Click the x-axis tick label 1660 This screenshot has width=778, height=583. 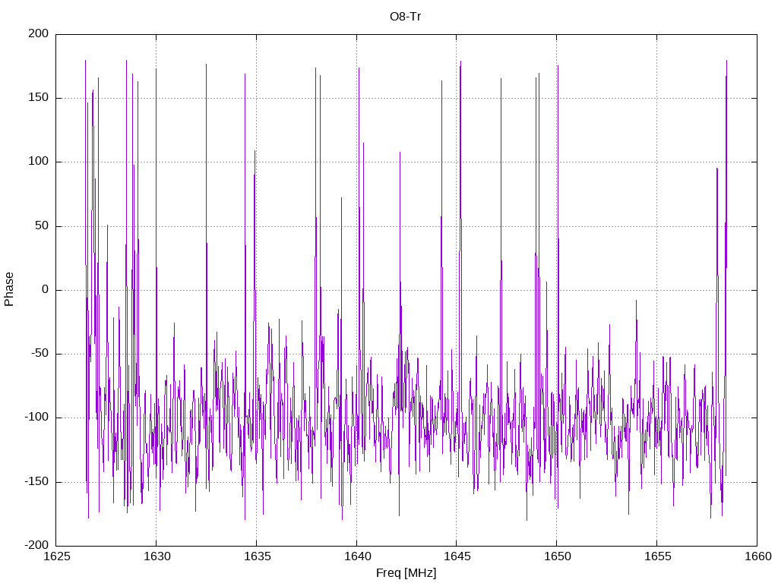[x=757, y=556]
